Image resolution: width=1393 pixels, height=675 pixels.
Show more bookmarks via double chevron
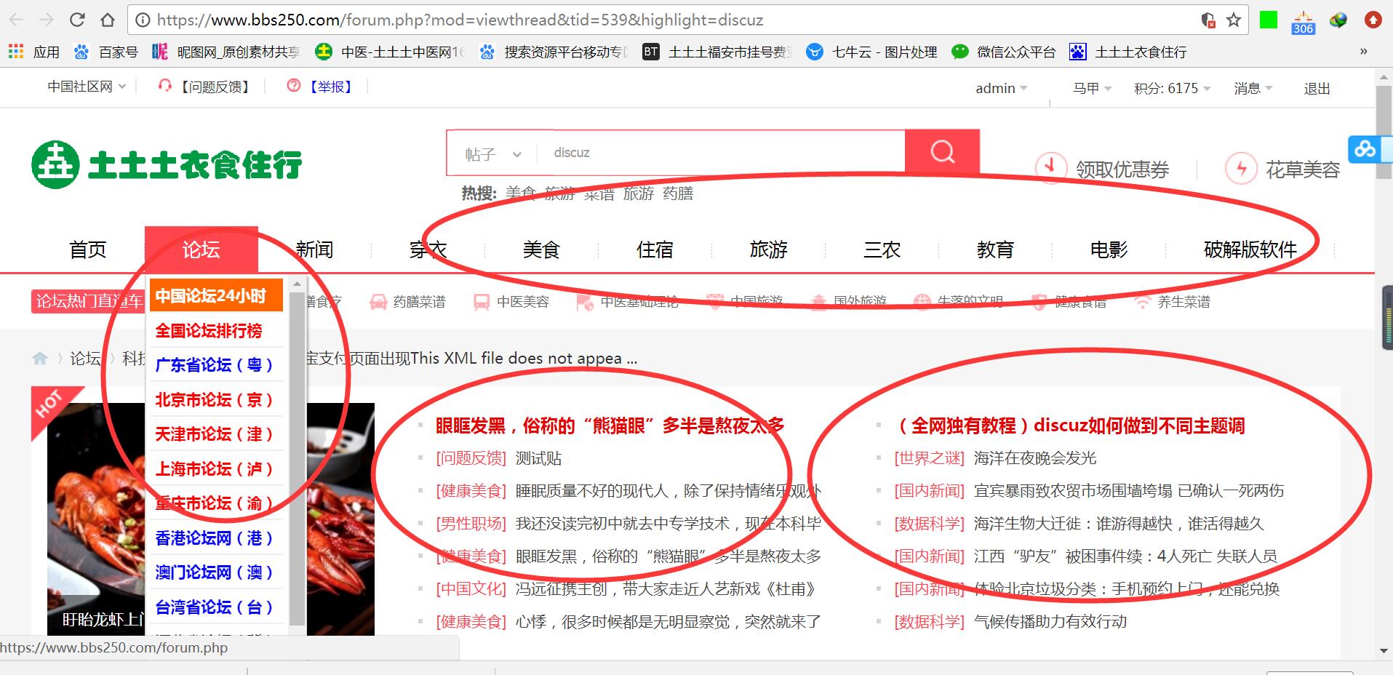[x=1363, y=52]
